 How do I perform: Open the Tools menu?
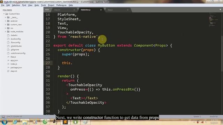click(44, 5)
